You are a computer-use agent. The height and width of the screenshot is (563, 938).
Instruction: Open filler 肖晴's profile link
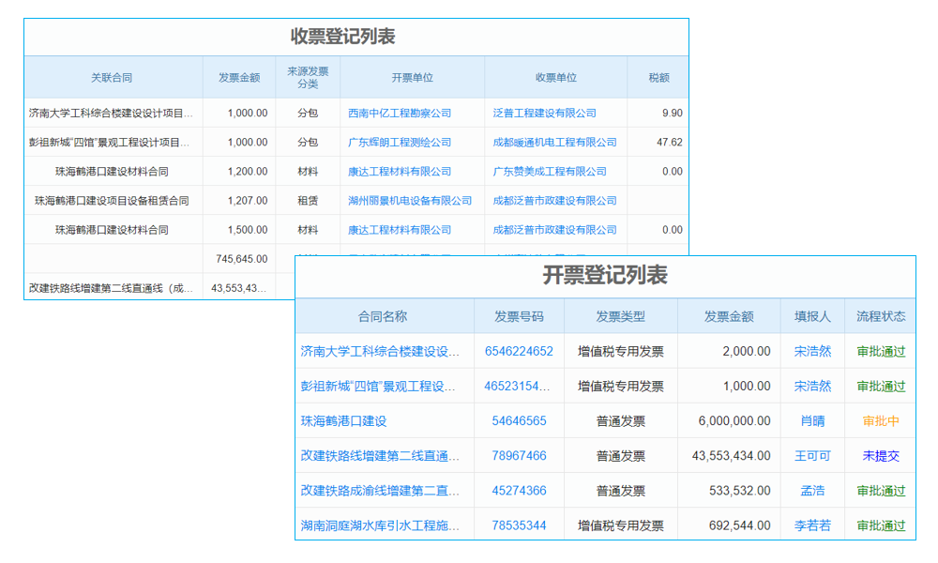tap(811, 420)
